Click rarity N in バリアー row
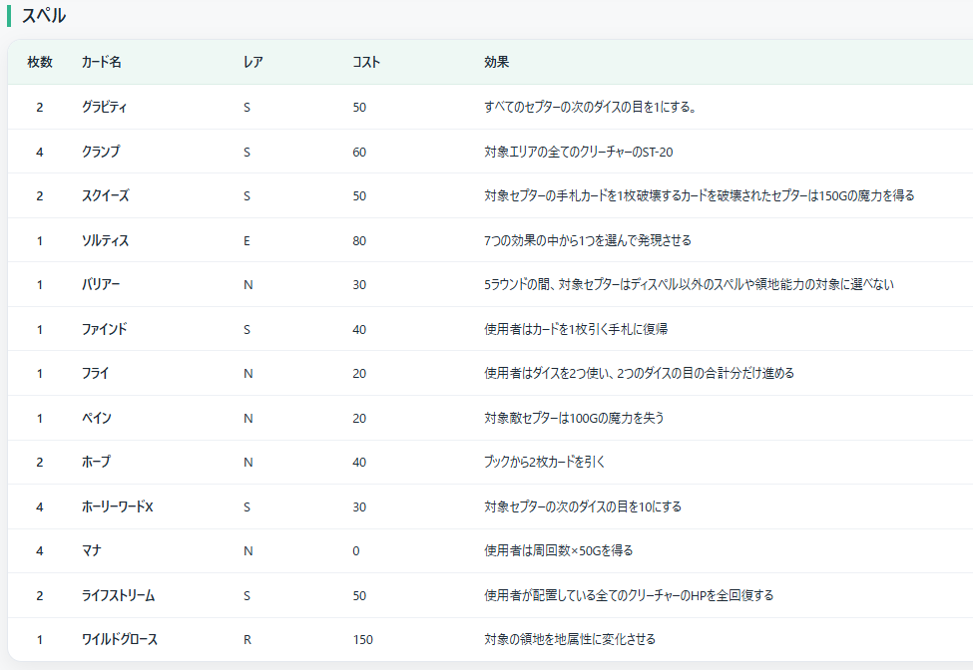 (248, 285)
